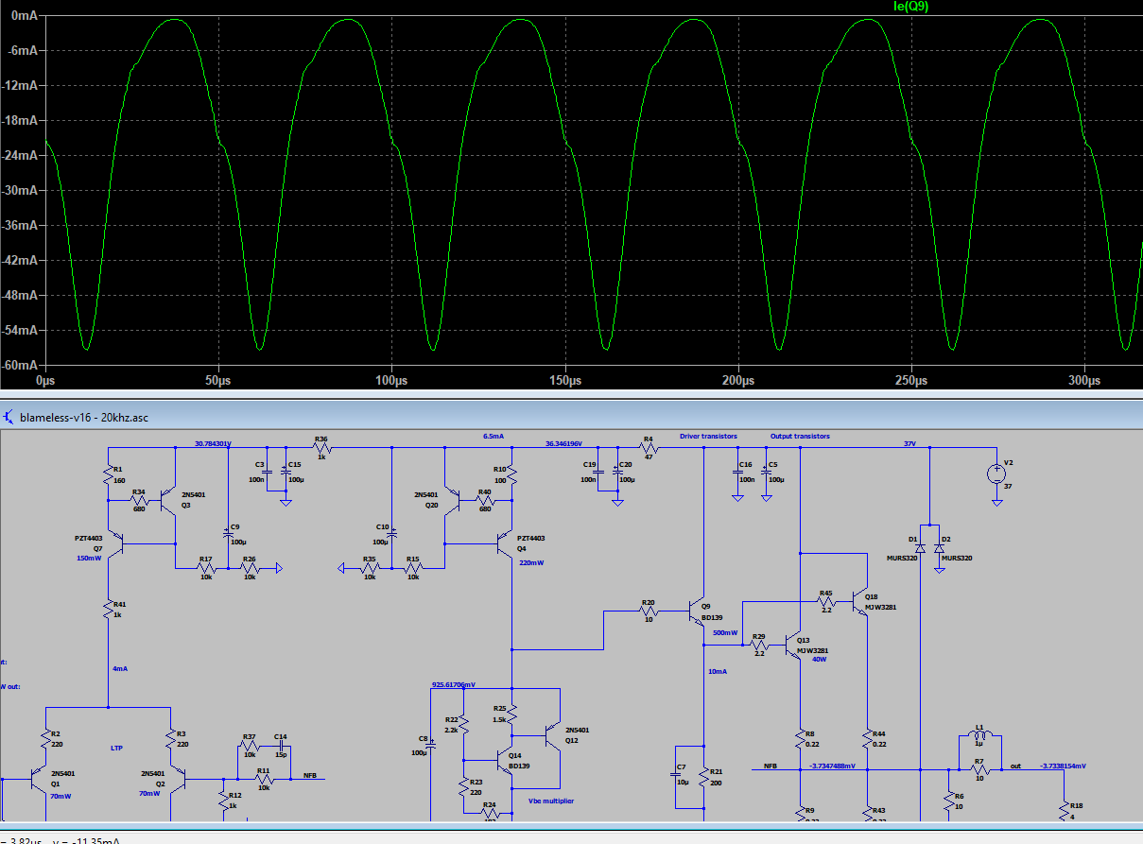Image resolution: width=1143 pixels, height=844 pixels.
Task: Select resistor R4 47 ohm
Action: pyautogui.click(x=648, y=448)
